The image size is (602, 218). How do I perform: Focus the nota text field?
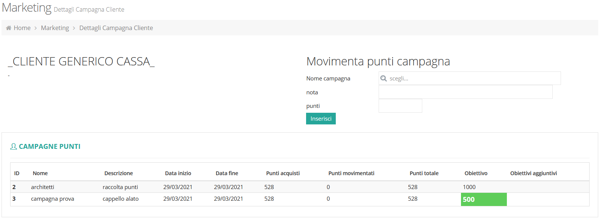click(x=466, y=92)
